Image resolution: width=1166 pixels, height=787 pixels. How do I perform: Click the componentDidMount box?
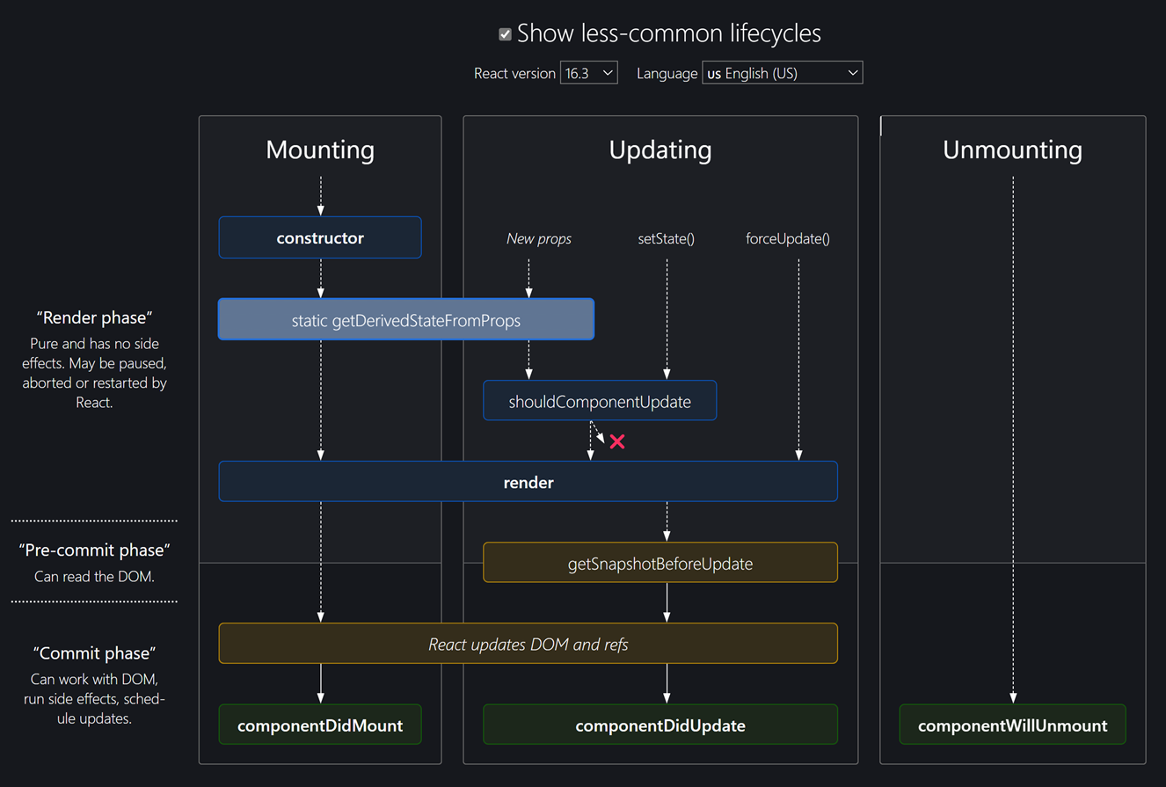click(x=320, y=725)
